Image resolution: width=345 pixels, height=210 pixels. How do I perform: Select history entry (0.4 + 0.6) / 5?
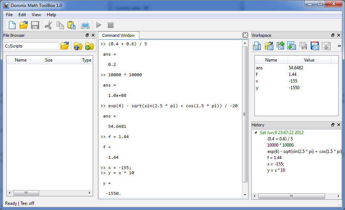point(280,139)
